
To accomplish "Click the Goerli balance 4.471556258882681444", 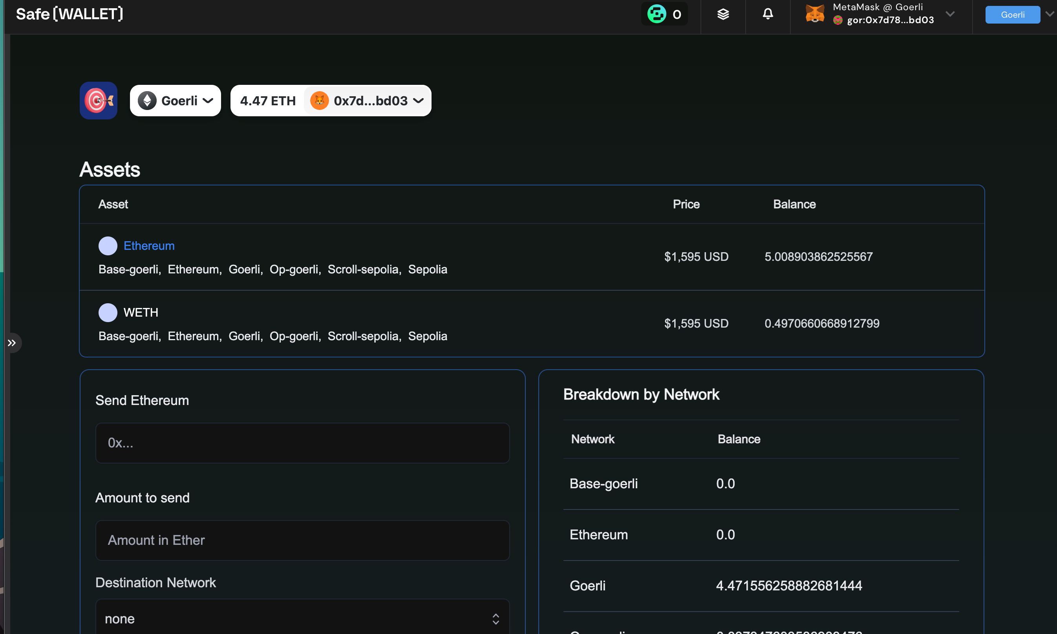I will pyautogui.click(x=789, y=586).
